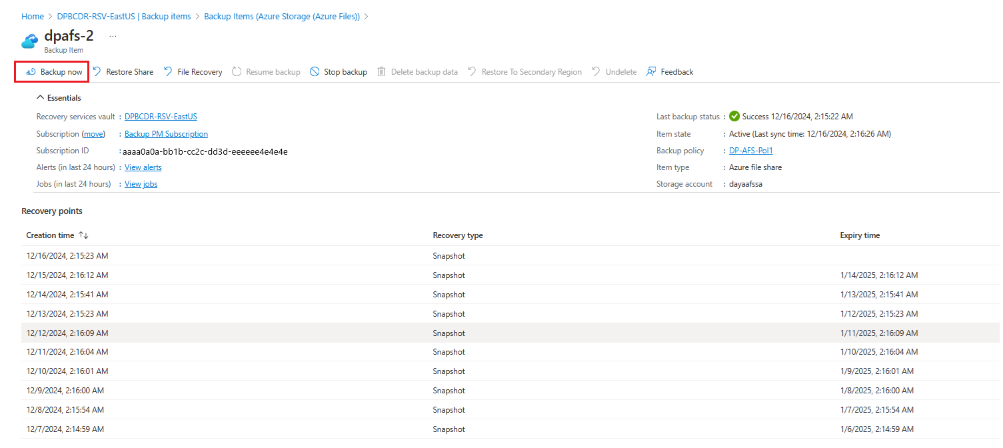Select recovery point 12/13/2024, 2:15:23 AM

click(510, 314)
